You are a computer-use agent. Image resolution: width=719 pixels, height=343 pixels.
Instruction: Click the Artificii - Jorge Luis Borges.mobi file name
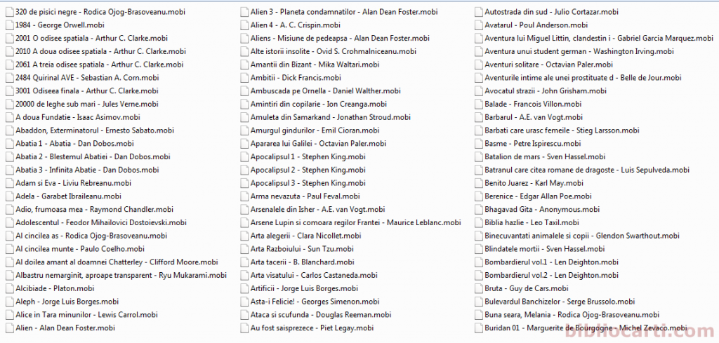(x=304, y=288)
